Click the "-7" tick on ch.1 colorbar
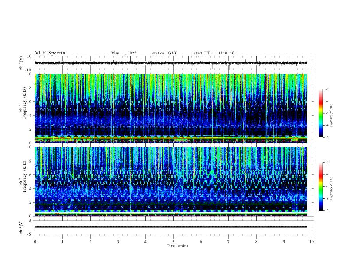351x271 pixels. click(x=327, y=137)
